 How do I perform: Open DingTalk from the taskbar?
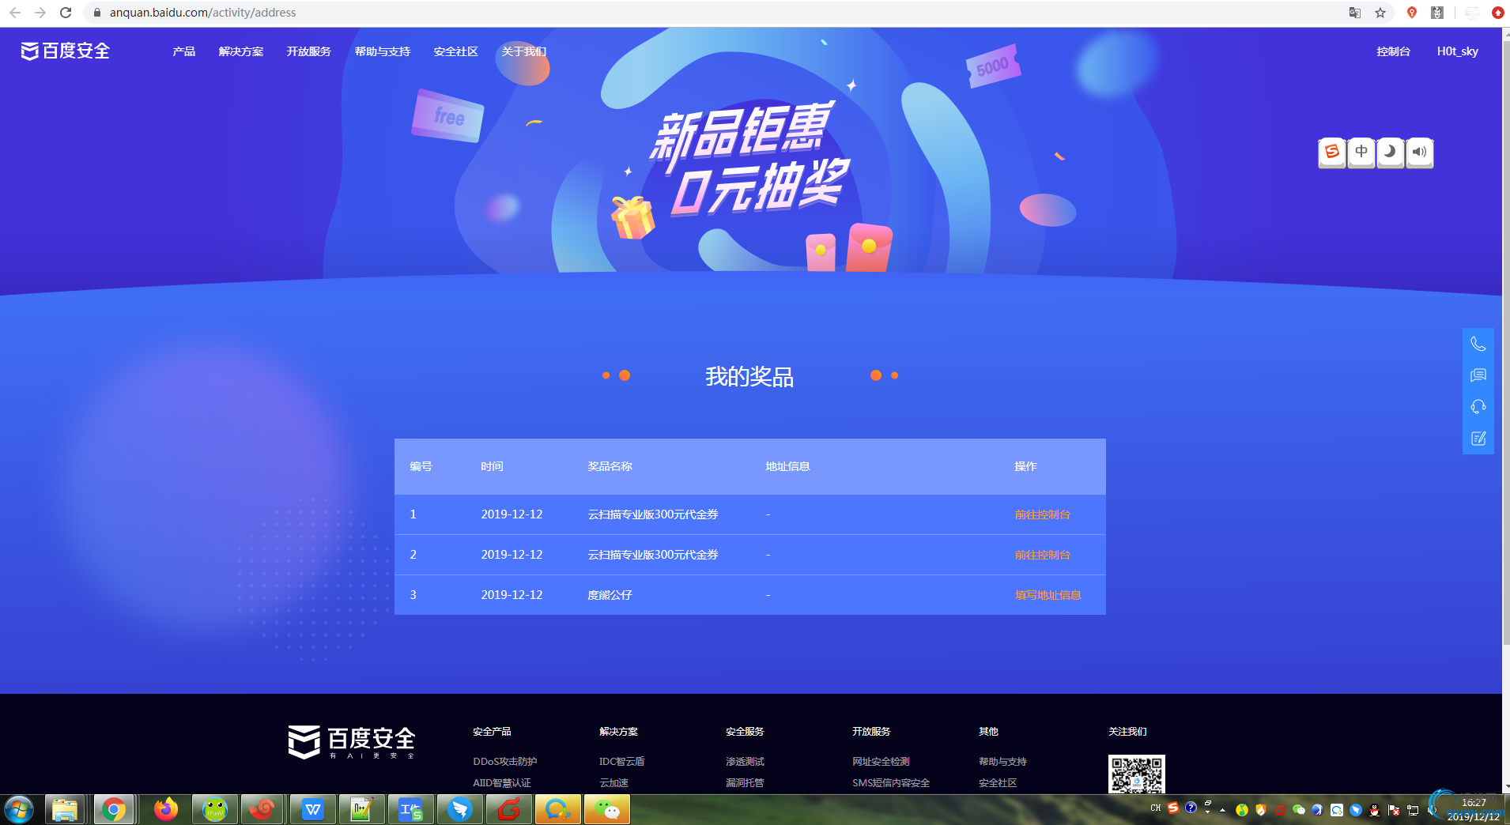(x=460, y=810)
